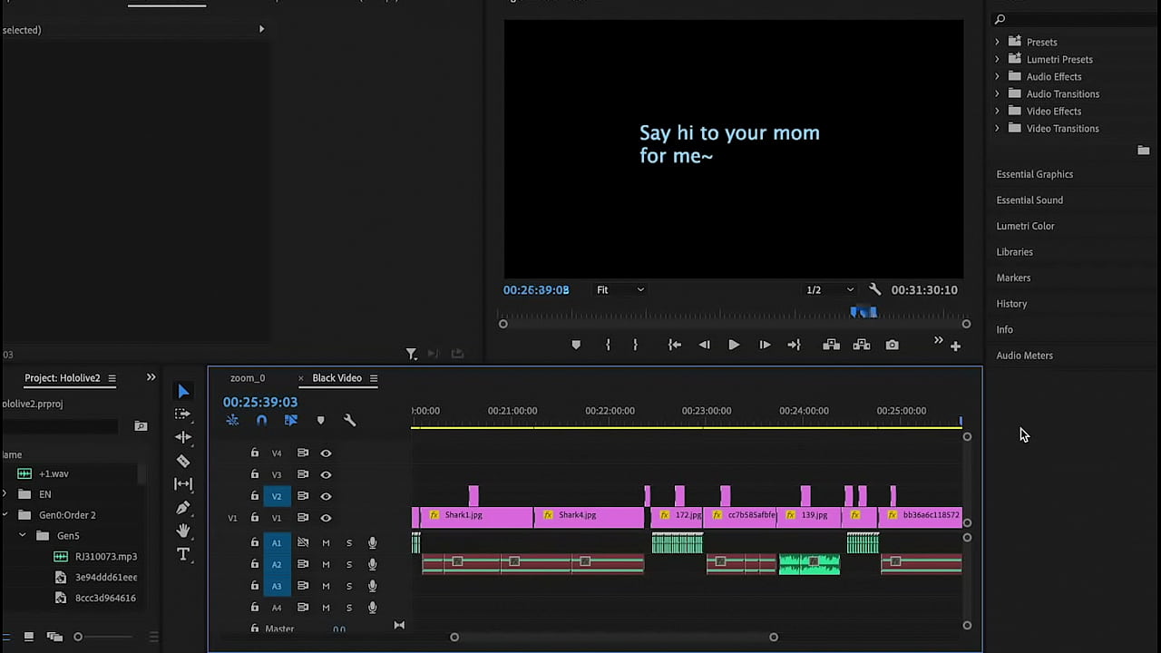
Task: Select the Type tool
Action: (x=183, y=554)
